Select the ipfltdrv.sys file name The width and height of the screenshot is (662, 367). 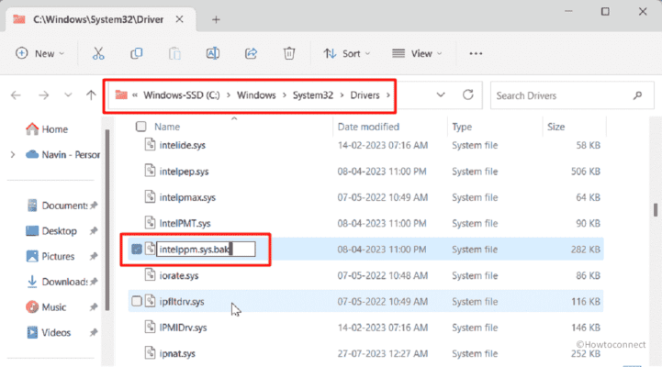pyautogui.click(x=182, y=302)
